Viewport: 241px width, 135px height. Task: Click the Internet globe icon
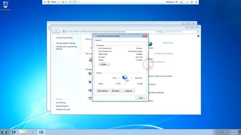click(x=151, y=44)
